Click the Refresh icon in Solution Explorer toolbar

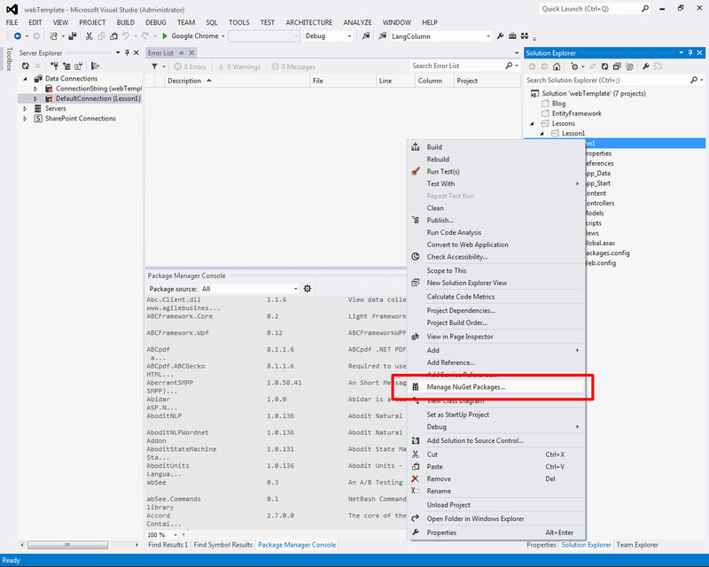tap(604, 66)
